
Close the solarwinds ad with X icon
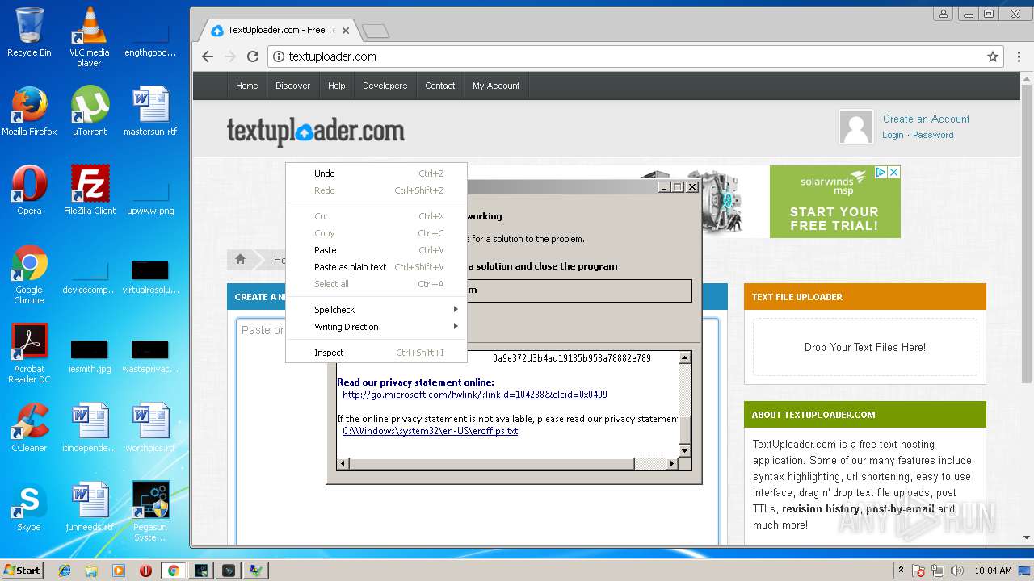tap(893, 172)
